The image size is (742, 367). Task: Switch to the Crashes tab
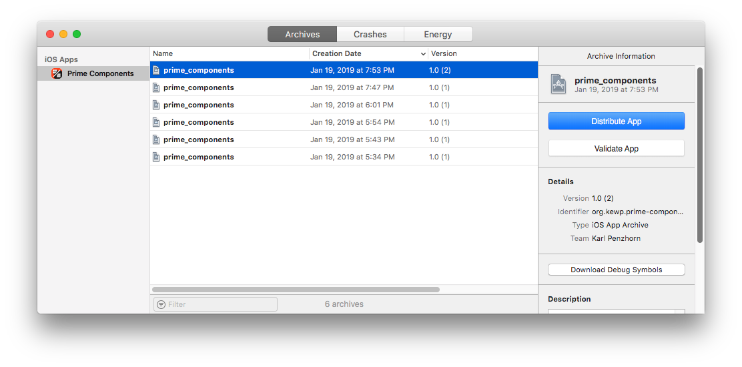tap(370, 34)
